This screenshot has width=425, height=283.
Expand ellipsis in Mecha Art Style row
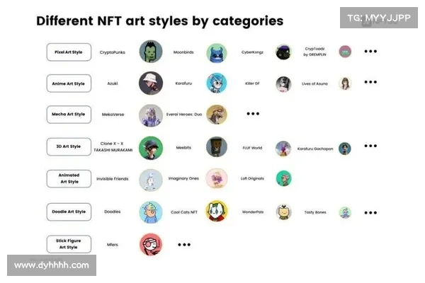click(253, 114)
